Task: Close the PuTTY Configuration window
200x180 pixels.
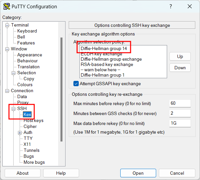Action: [x=190, y=6]
